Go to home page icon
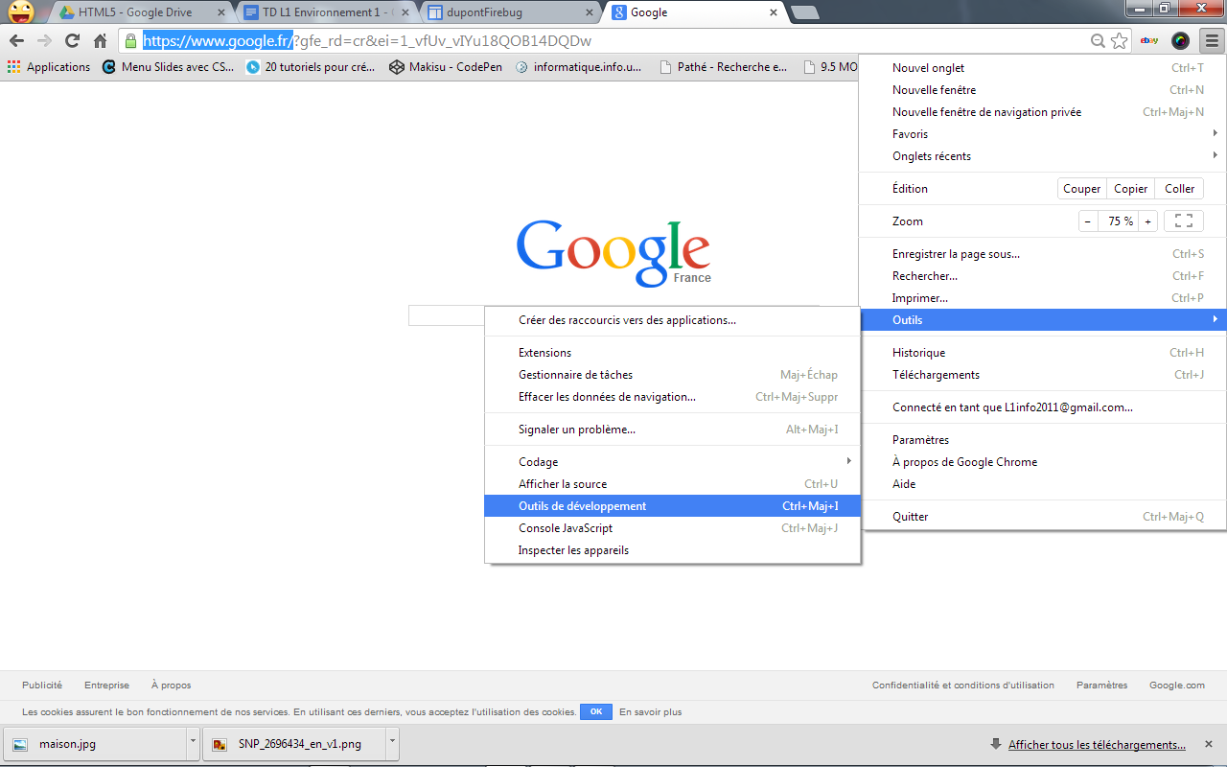The image size is (1227, 767). coord(100,41)
